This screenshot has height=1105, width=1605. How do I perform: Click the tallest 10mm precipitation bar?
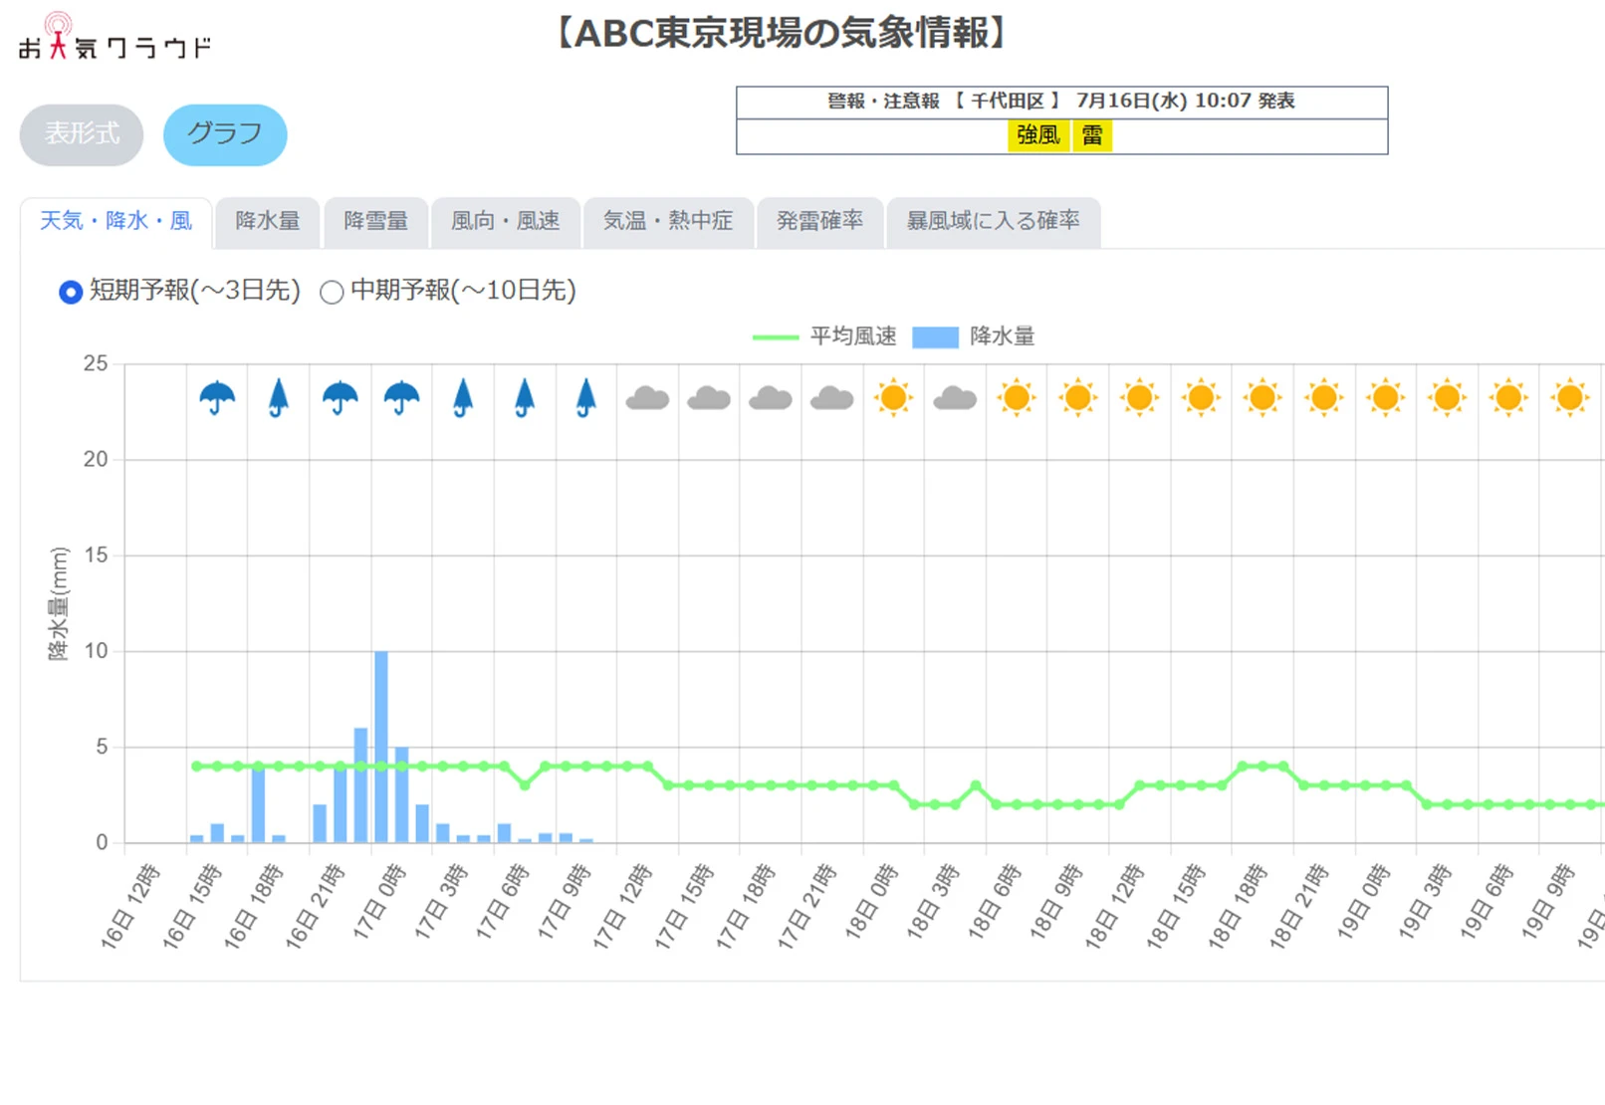(381, 747)
